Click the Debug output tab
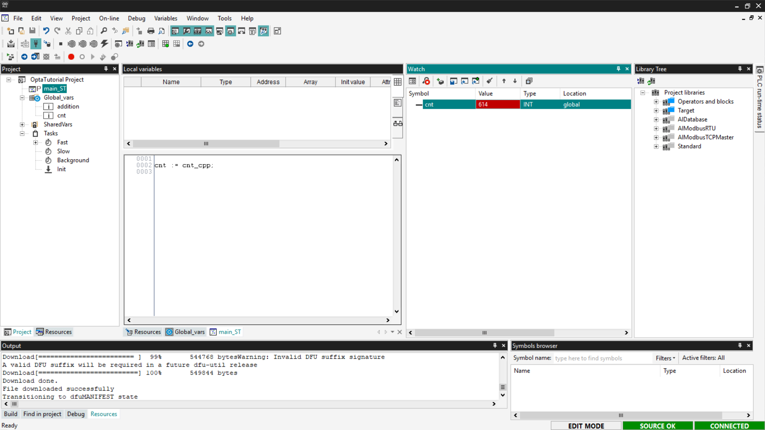765x430 pixels. point(76,414)
